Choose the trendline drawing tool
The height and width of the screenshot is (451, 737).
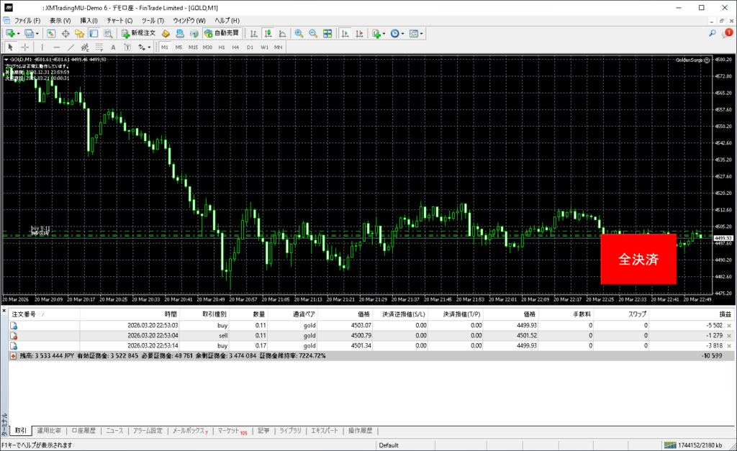click(71, 47)
